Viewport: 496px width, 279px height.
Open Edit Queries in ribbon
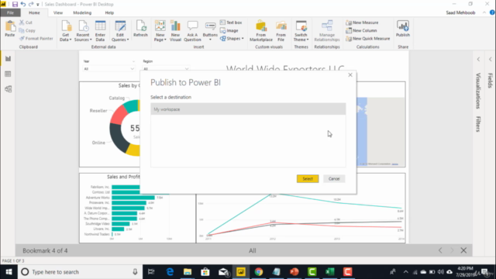pos(120,31)
